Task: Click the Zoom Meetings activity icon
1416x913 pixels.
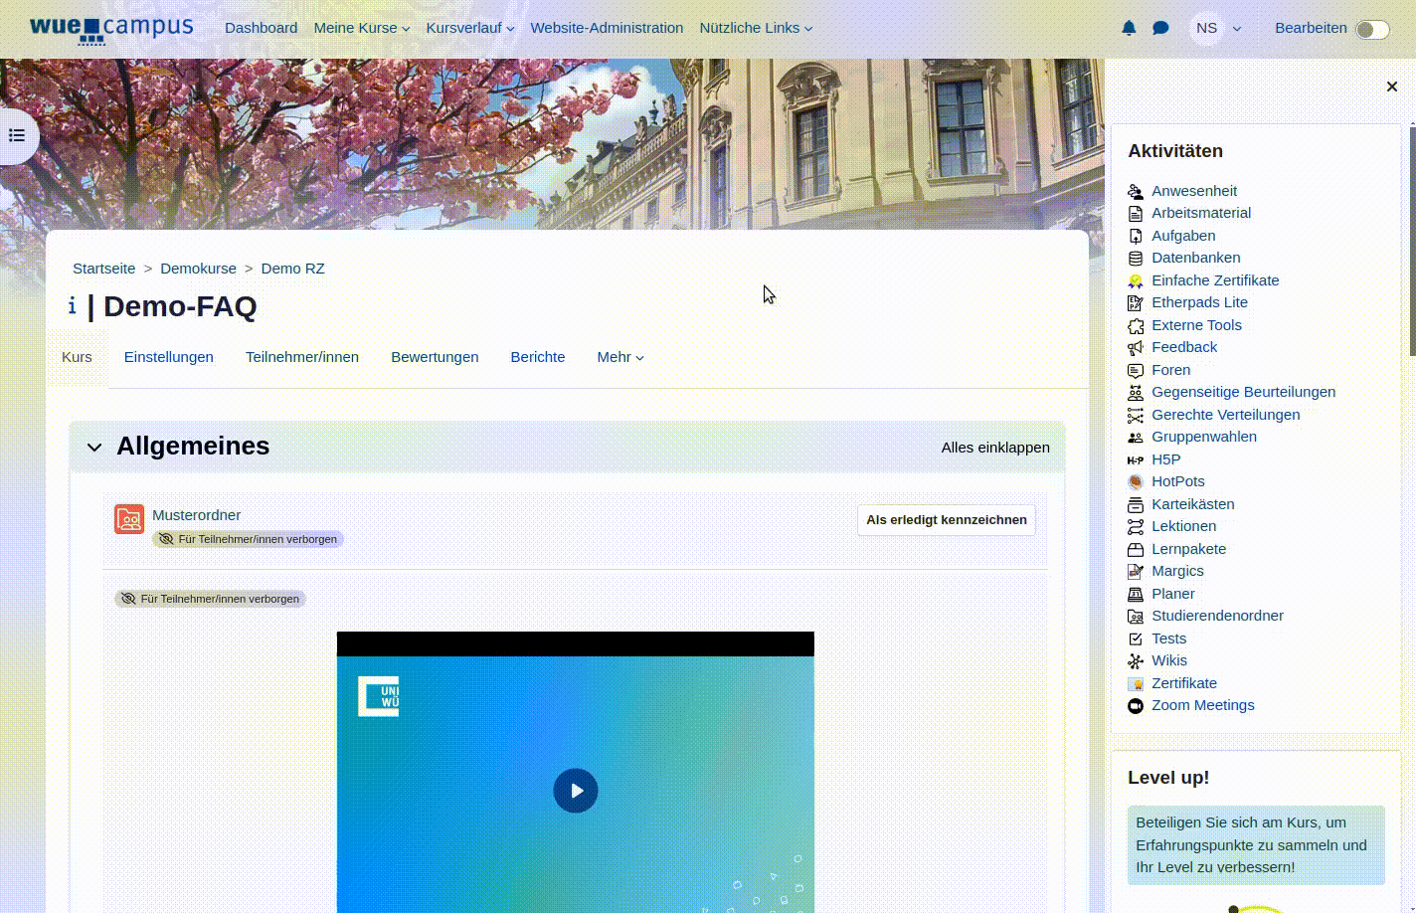Action: [x=1136, y=706]
